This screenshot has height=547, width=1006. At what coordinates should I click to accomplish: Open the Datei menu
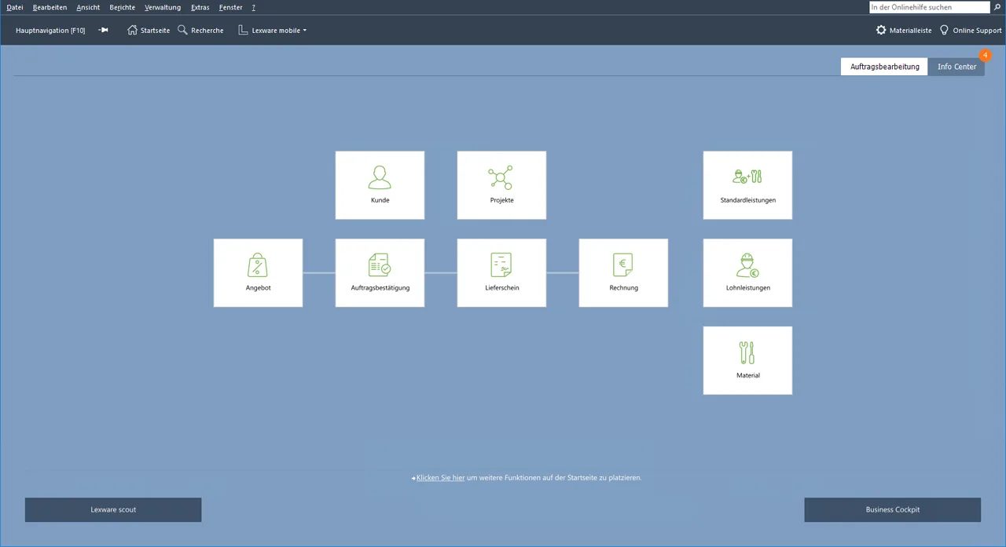(15, 7)
